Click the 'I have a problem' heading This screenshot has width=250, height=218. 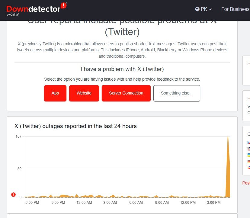click(122, 69)
